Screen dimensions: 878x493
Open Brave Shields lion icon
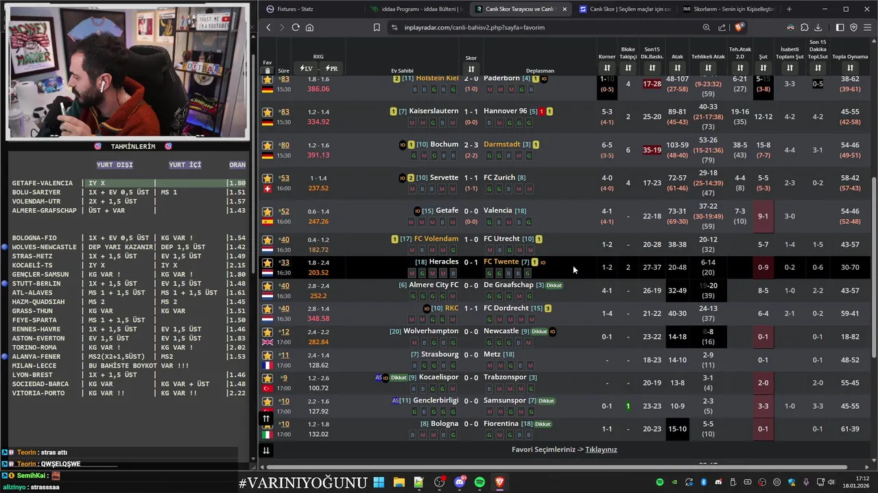[739, 27]
